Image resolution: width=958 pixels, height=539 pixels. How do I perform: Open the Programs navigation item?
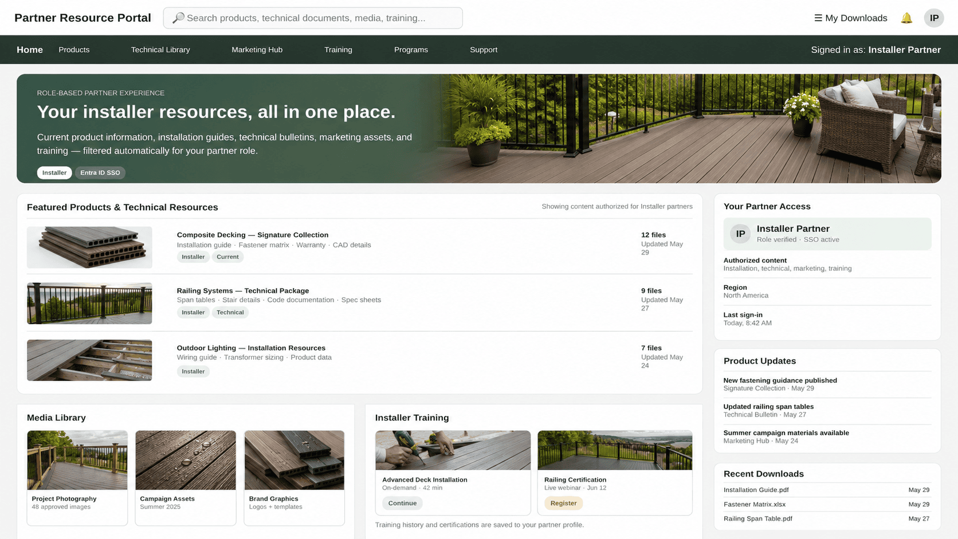411,50
